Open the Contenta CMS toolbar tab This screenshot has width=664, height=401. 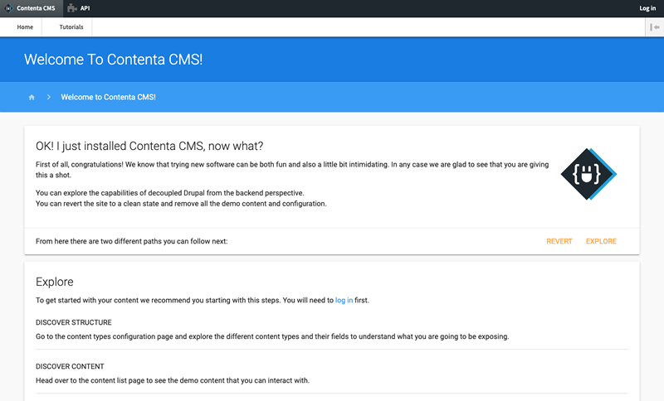point(36,8)
